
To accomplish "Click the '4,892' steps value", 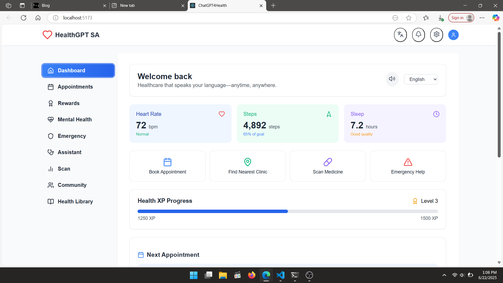I will pos(255,125).
